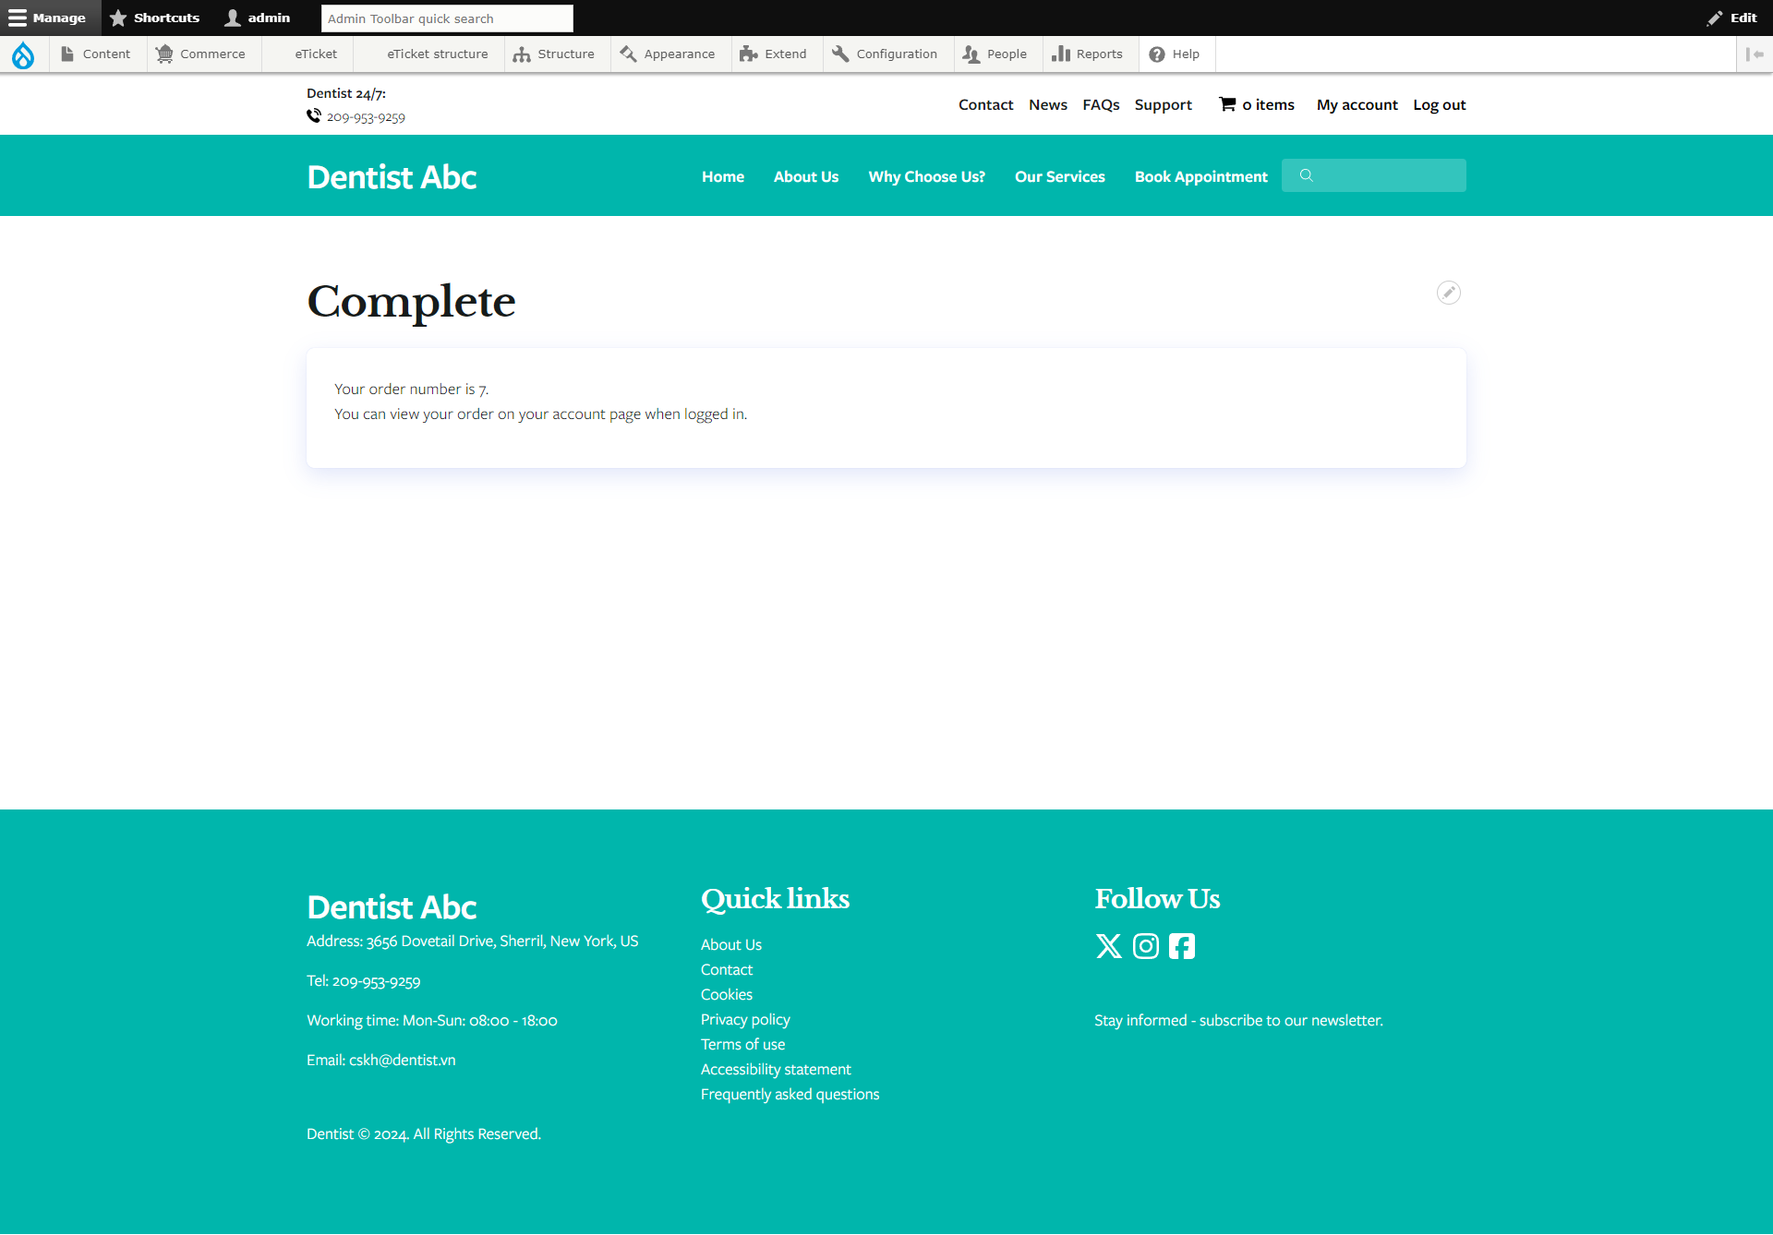
Task: Open the Privacy policy link
Action: [745, 1019]
